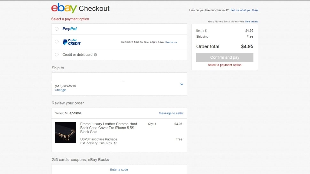Open Money Back Guarantee See terms
This screenshot has width=310, height=174.
(x=252, y=21)
